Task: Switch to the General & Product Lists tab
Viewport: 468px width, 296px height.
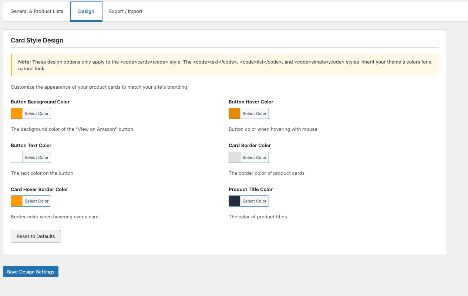Action: (37, 11)
